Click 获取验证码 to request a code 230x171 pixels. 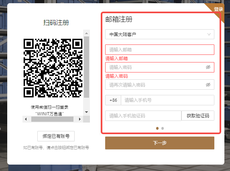[x=198, y=116]
